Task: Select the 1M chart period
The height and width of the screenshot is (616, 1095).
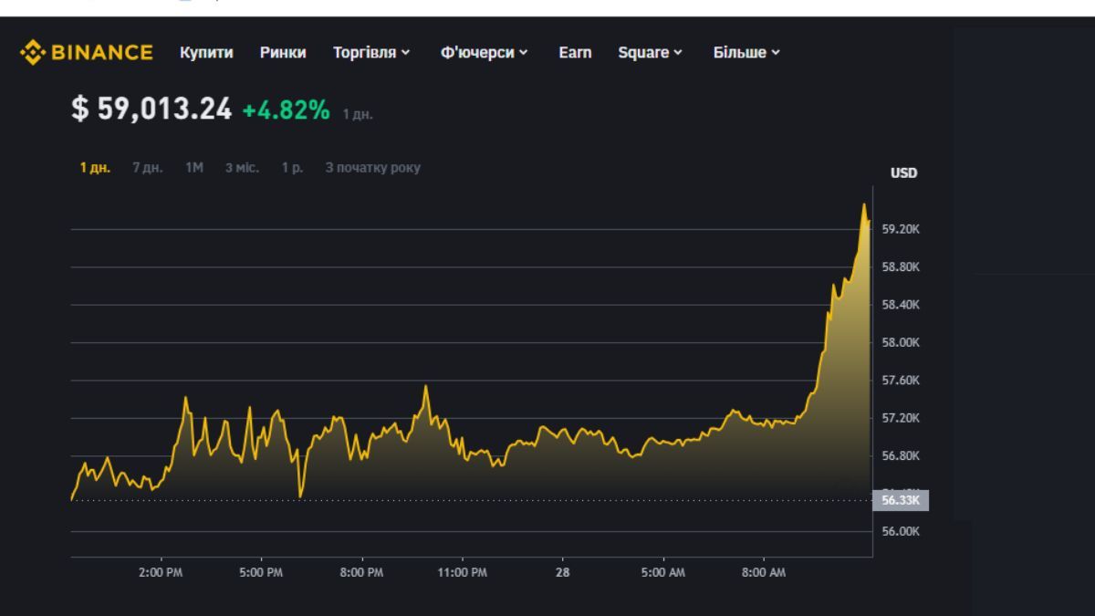Action: 192,168
